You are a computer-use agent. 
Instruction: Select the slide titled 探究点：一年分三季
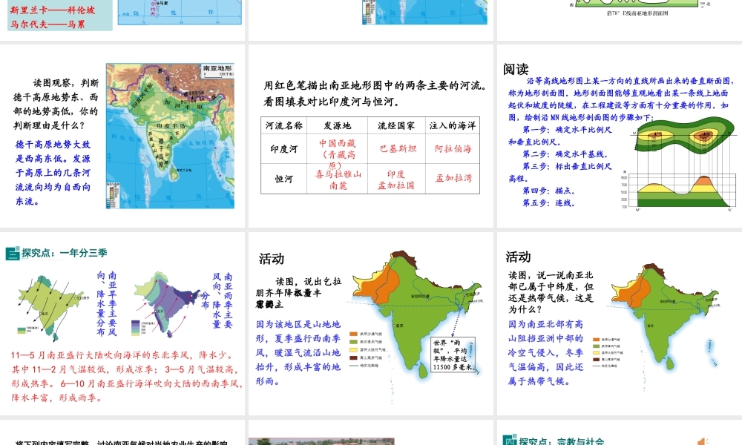click(x=122, y=323)
